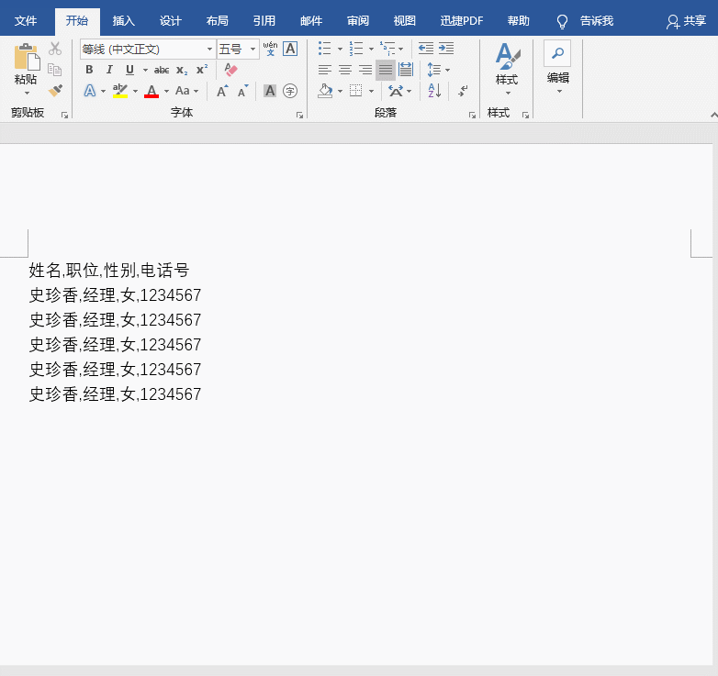This screenshot has width=718, height=676.
Task: Click the Center align icon
Action: coord(345,70)
